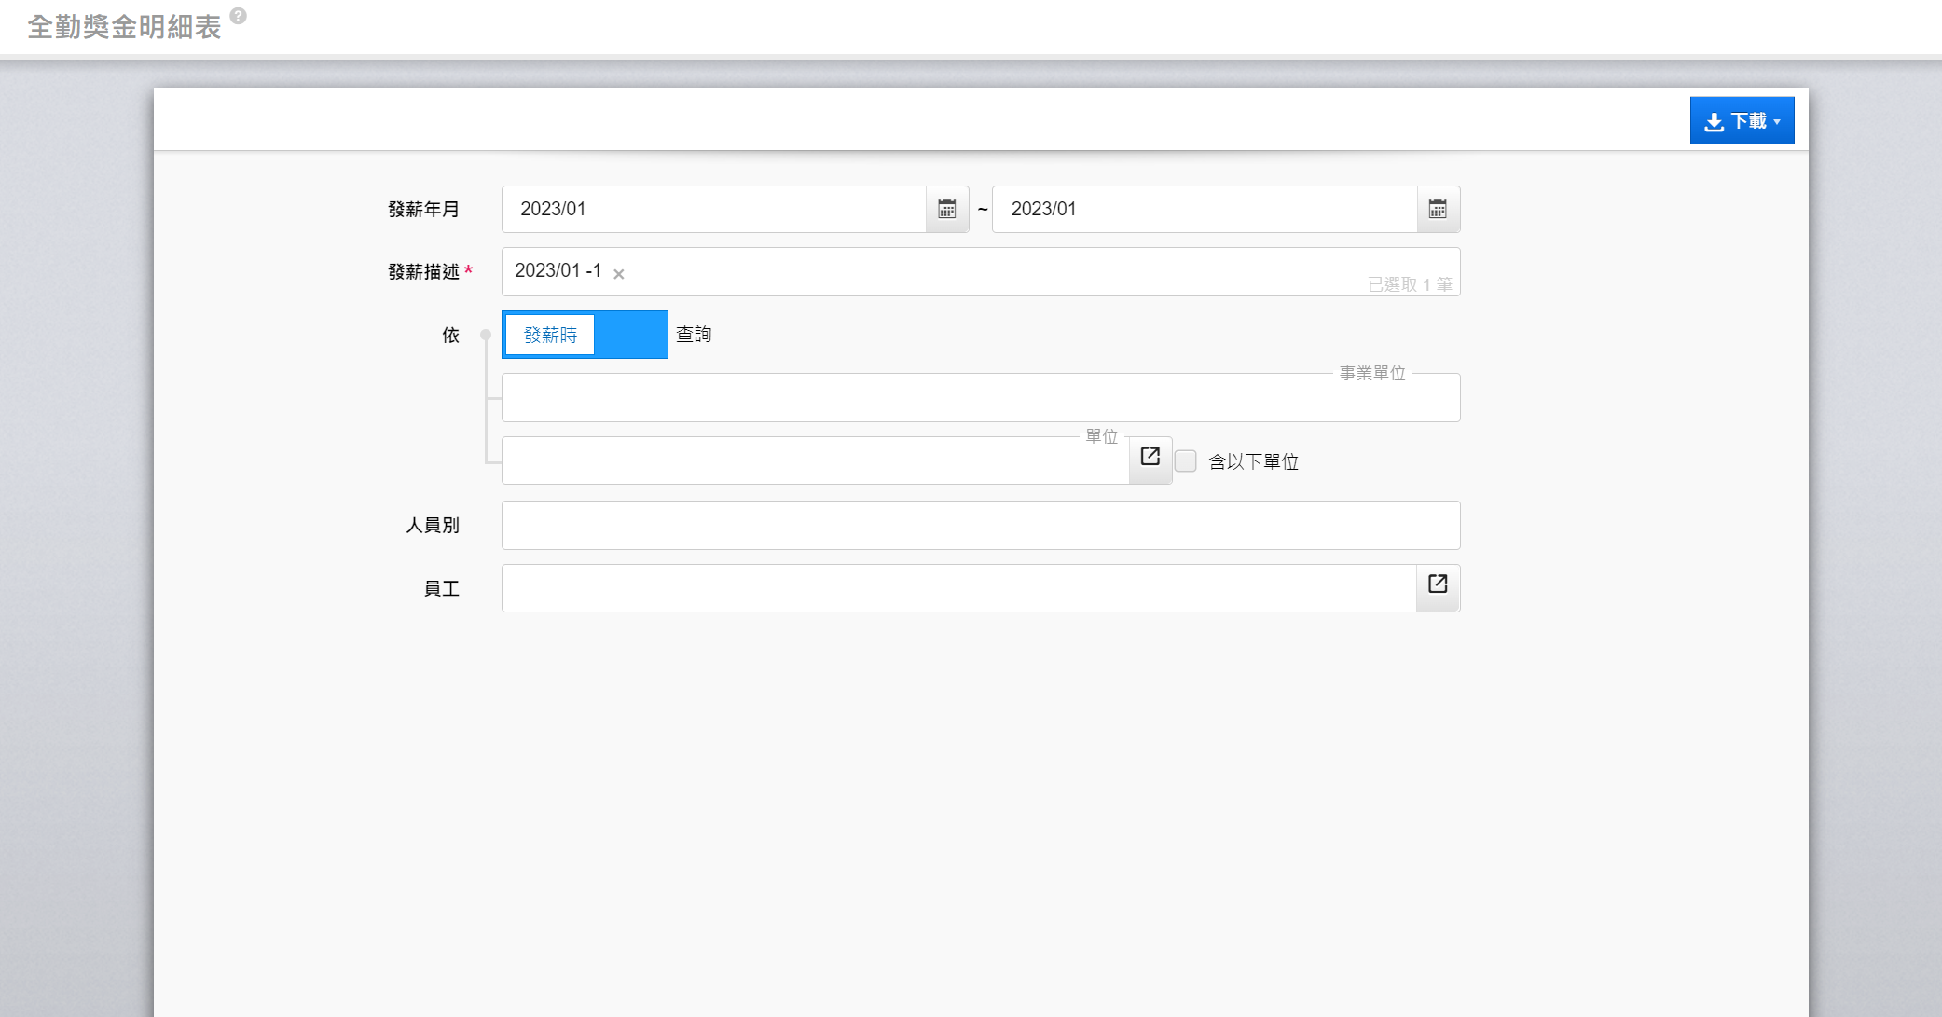Open unit selection popup icon
This screenshot has width=1942, height=1017.
(x=1150, y=457)
